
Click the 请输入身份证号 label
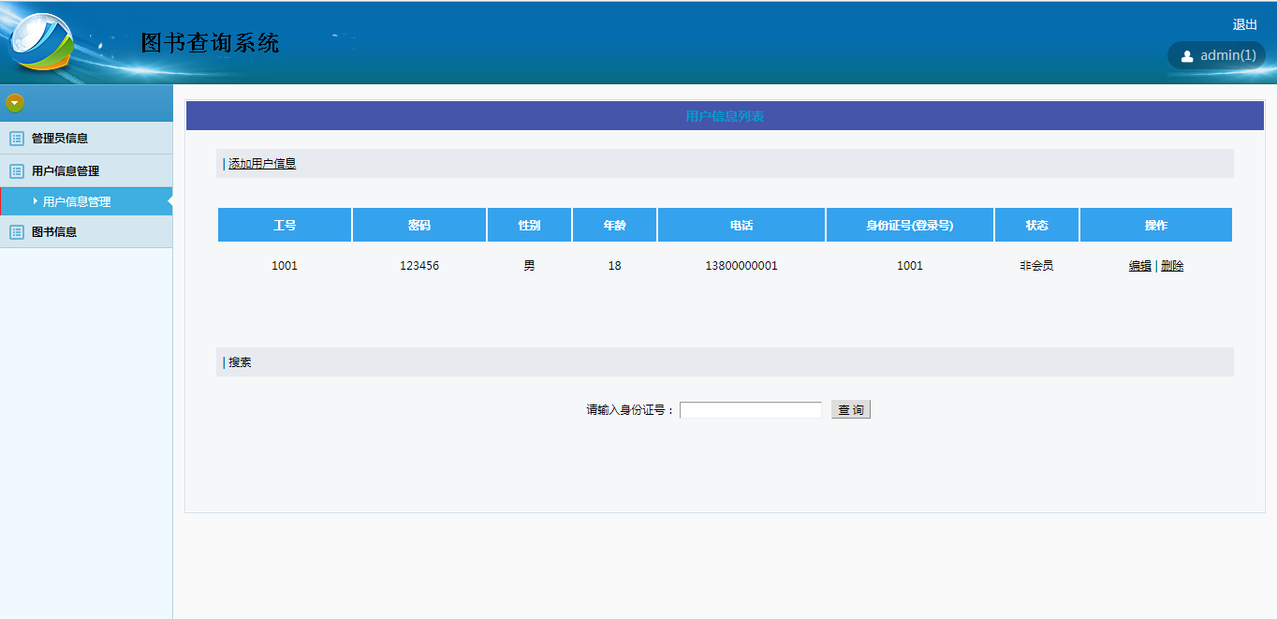[631, 410]
